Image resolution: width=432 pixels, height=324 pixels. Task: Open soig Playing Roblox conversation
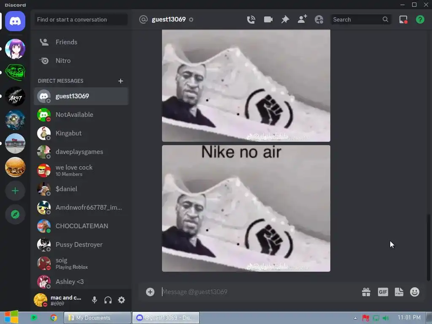pyautogui.click(x=81, y=263)
